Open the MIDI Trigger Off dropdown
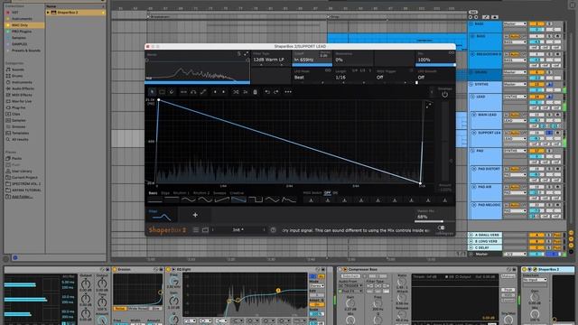578x325 pixels. click(395, 76)
